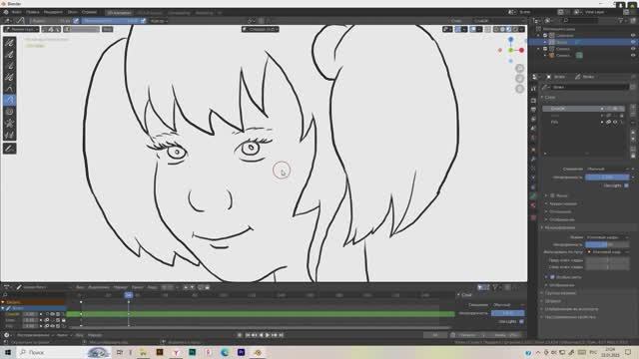Select the Twist sculpt tool

pyautogui.click(x=9, y=112)
